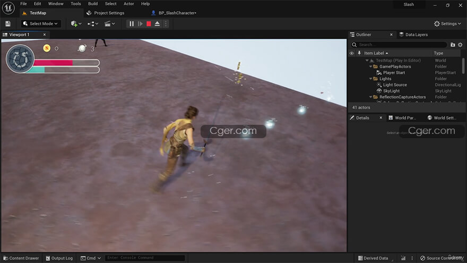
Task: Click the gold coin HUD icon
Action: [x=47, y=48]
